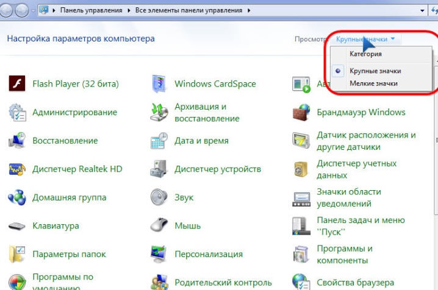Open the Дата и время link
This screenshot has height=290, width=438.
(201, 141)
